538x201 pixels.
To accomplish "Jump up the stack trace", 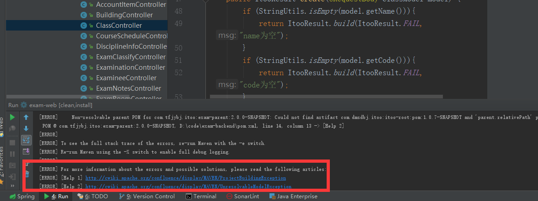I will (26, 117).
